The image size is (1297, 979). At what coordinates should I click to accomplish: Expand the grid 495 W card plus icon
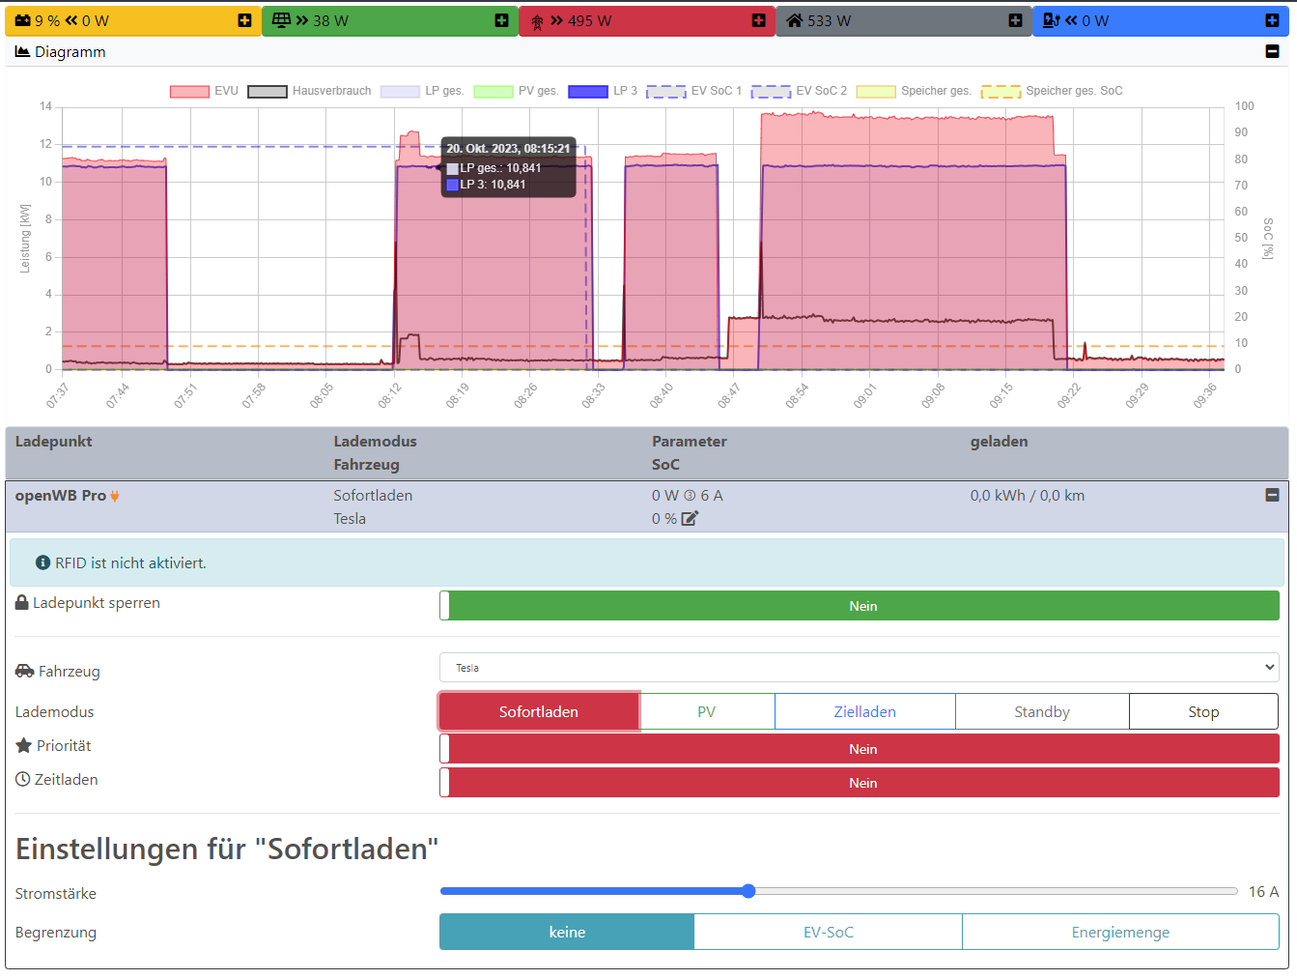pos(758,20)
